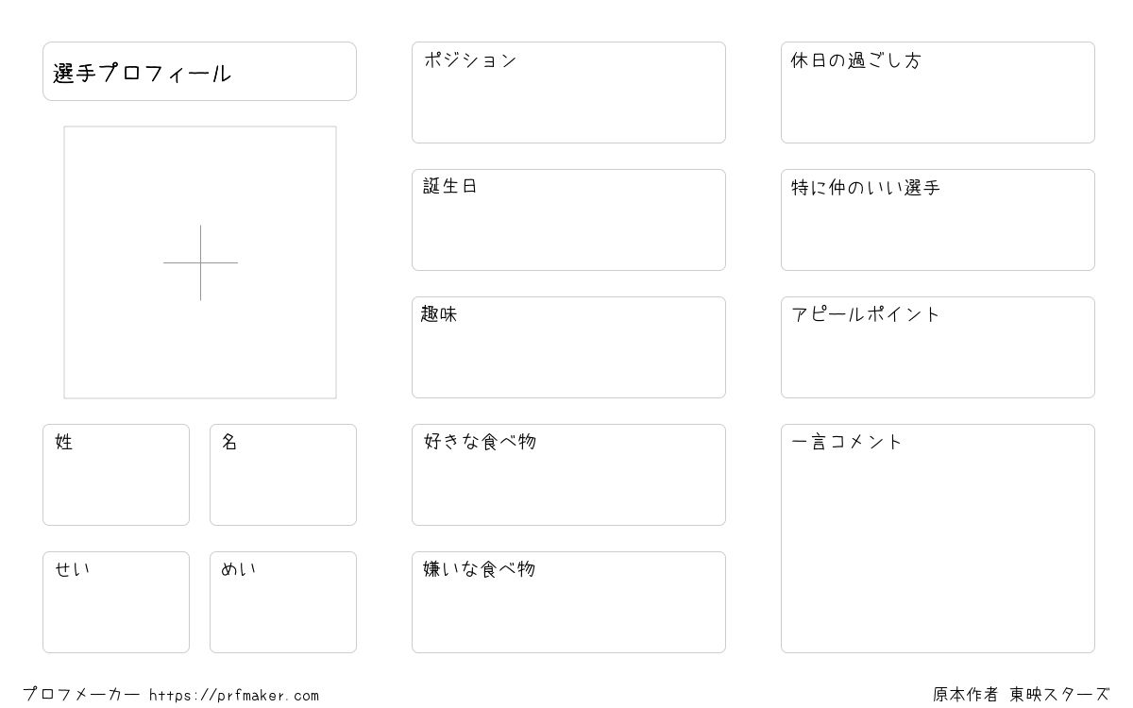Click the 特に仲のいい選手 field
The image size is (1133, 708).
tap(938, 220)
